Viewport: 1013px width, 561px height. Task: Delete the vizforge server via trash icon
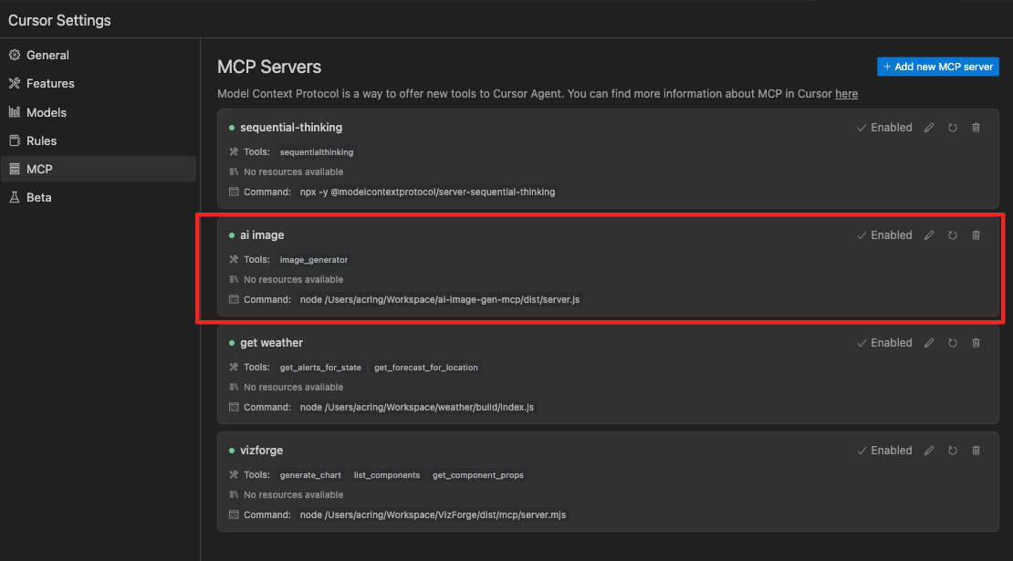(x=976, y=451)
